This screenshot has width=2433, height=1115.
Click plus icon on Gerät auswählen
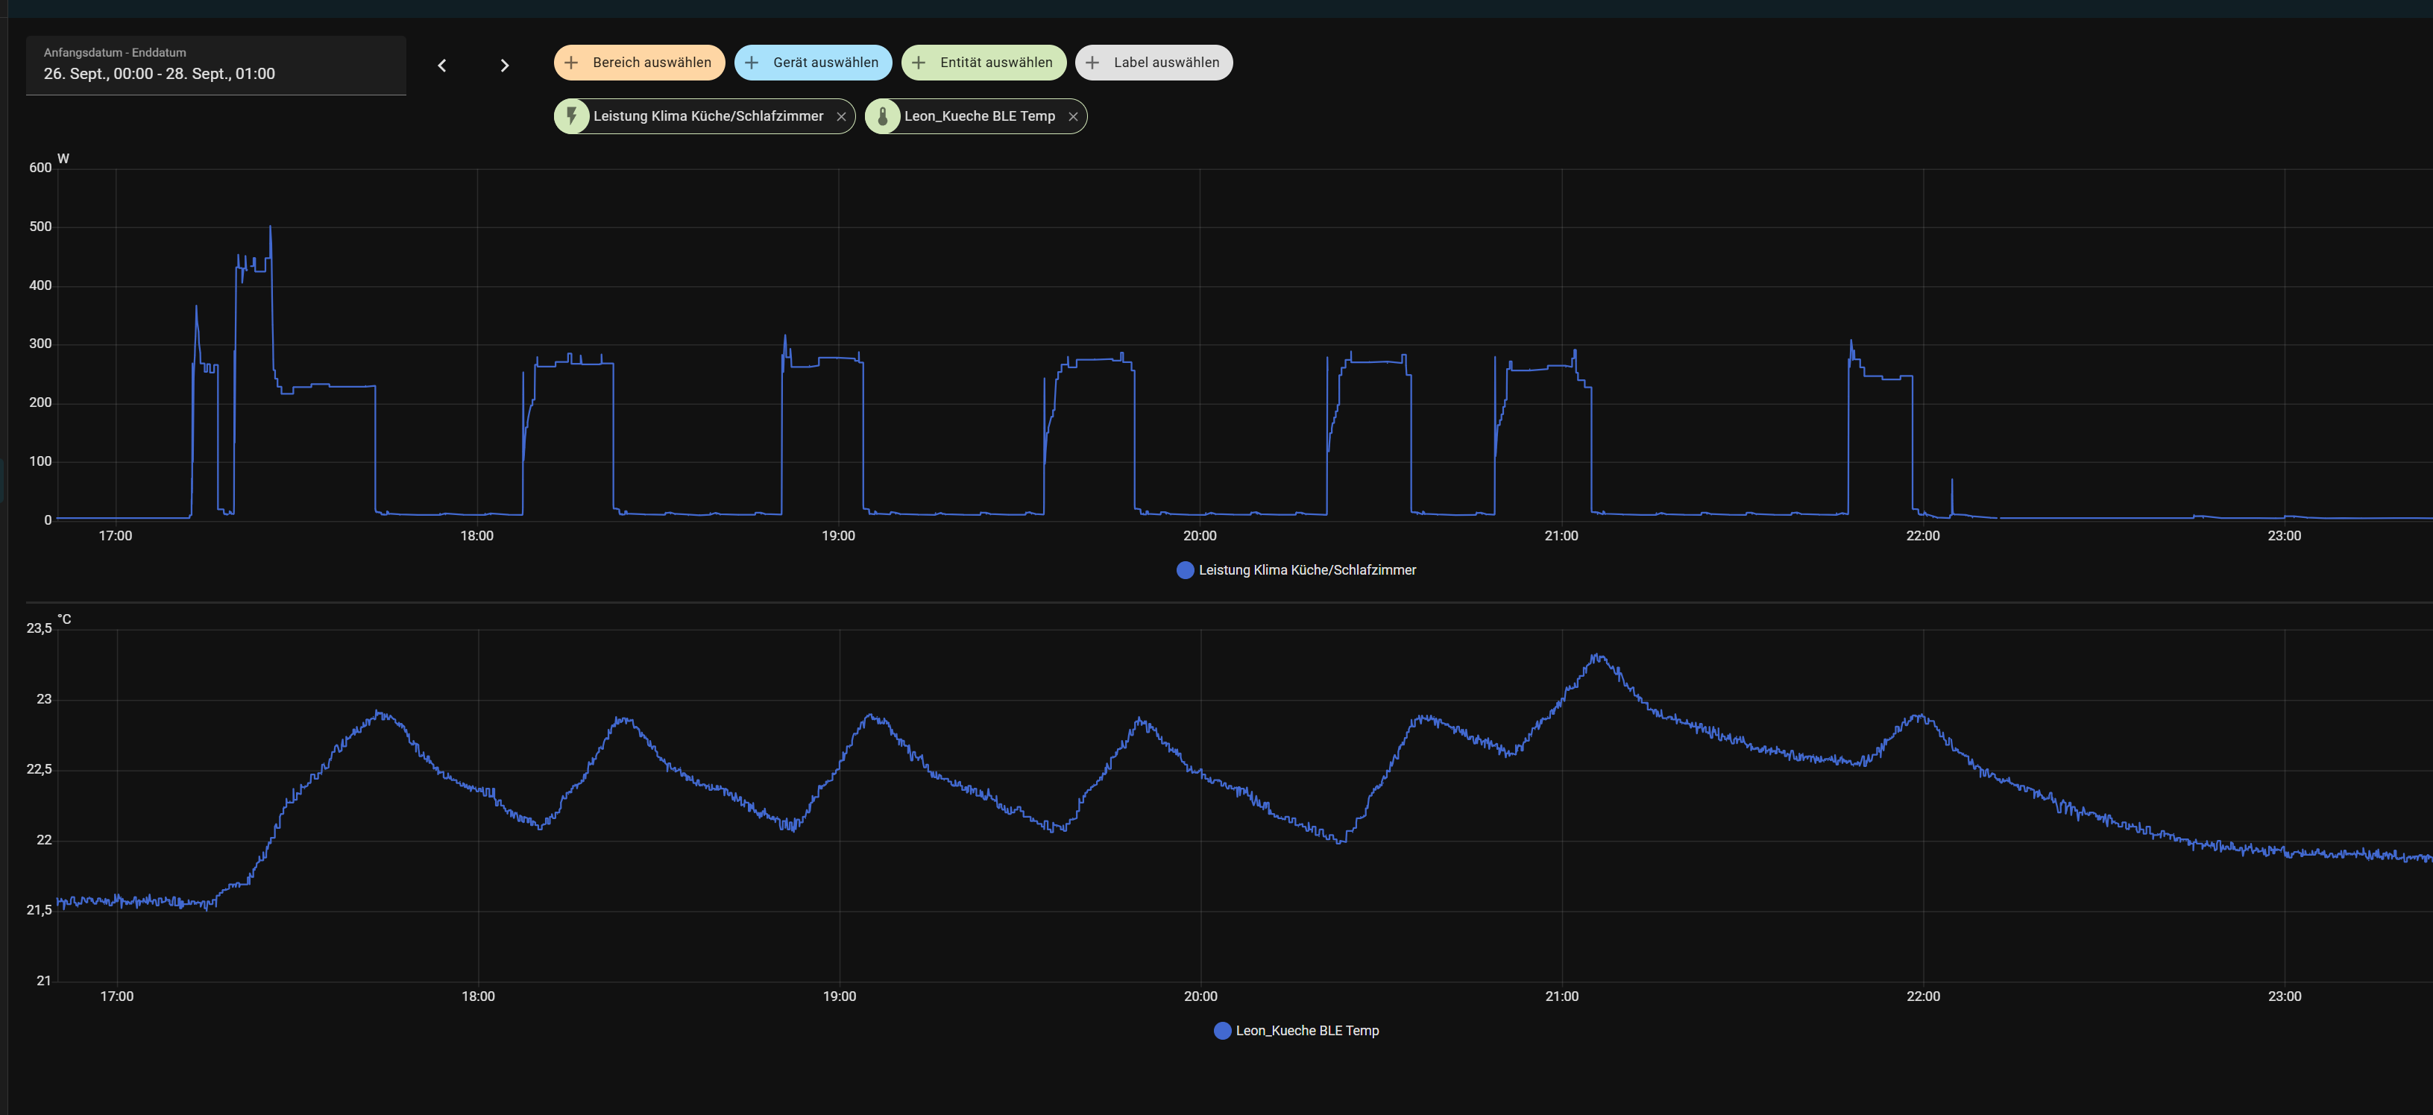pyautogui.click(x=752, y=63)
